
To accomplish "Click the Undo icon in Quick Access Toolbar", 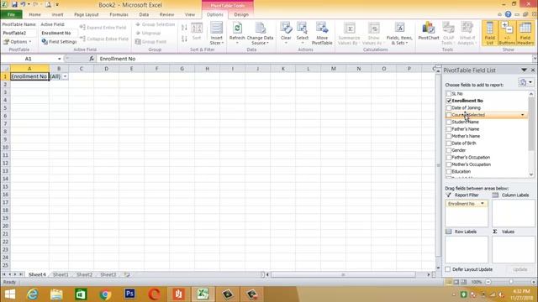I will click(23, 5).
